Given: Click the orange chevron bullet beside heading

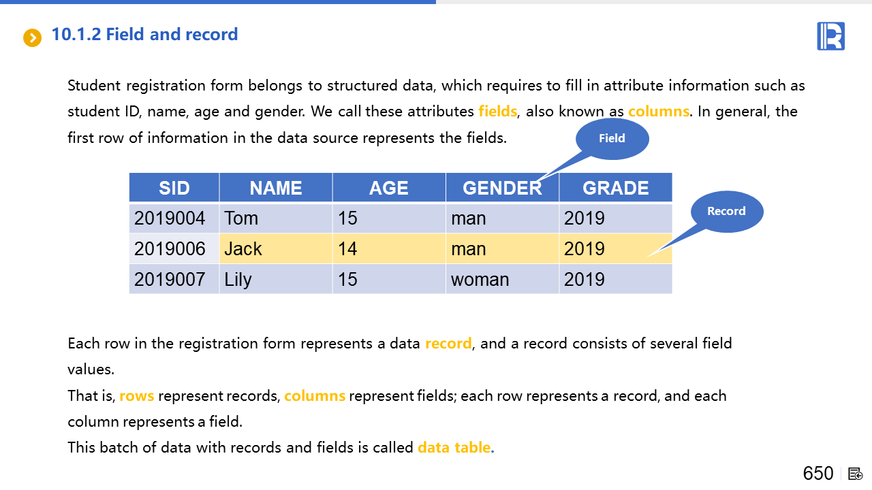Looking at the screenshot, I should click(32, 37).
